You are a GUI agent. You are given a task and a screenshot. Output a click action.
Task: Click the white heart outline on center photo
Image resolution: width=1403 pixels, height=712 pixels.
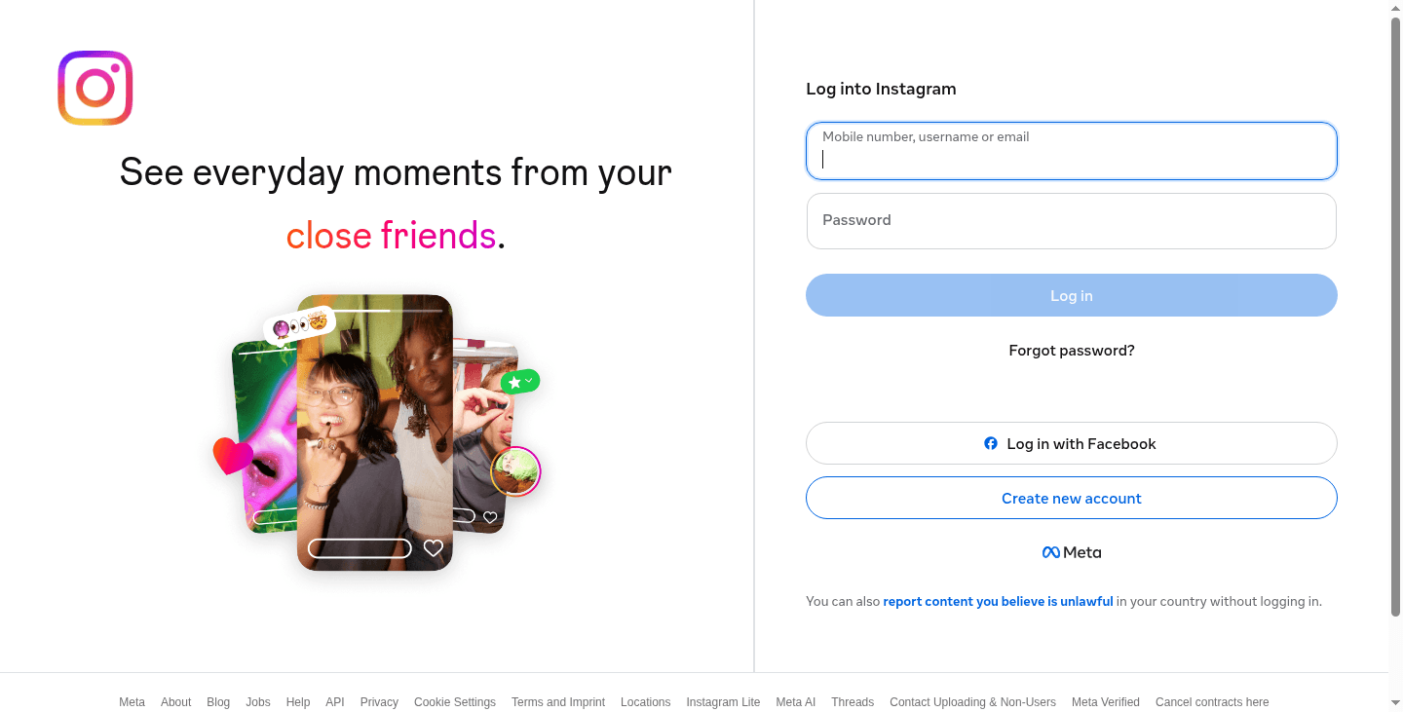pos(434,548)
